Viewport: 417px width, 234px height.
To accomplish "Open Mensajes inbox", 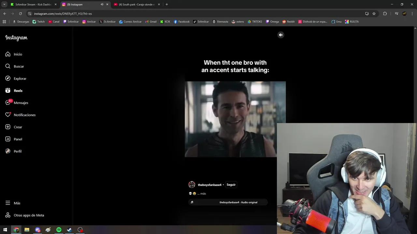I will [x=21, y=103].
